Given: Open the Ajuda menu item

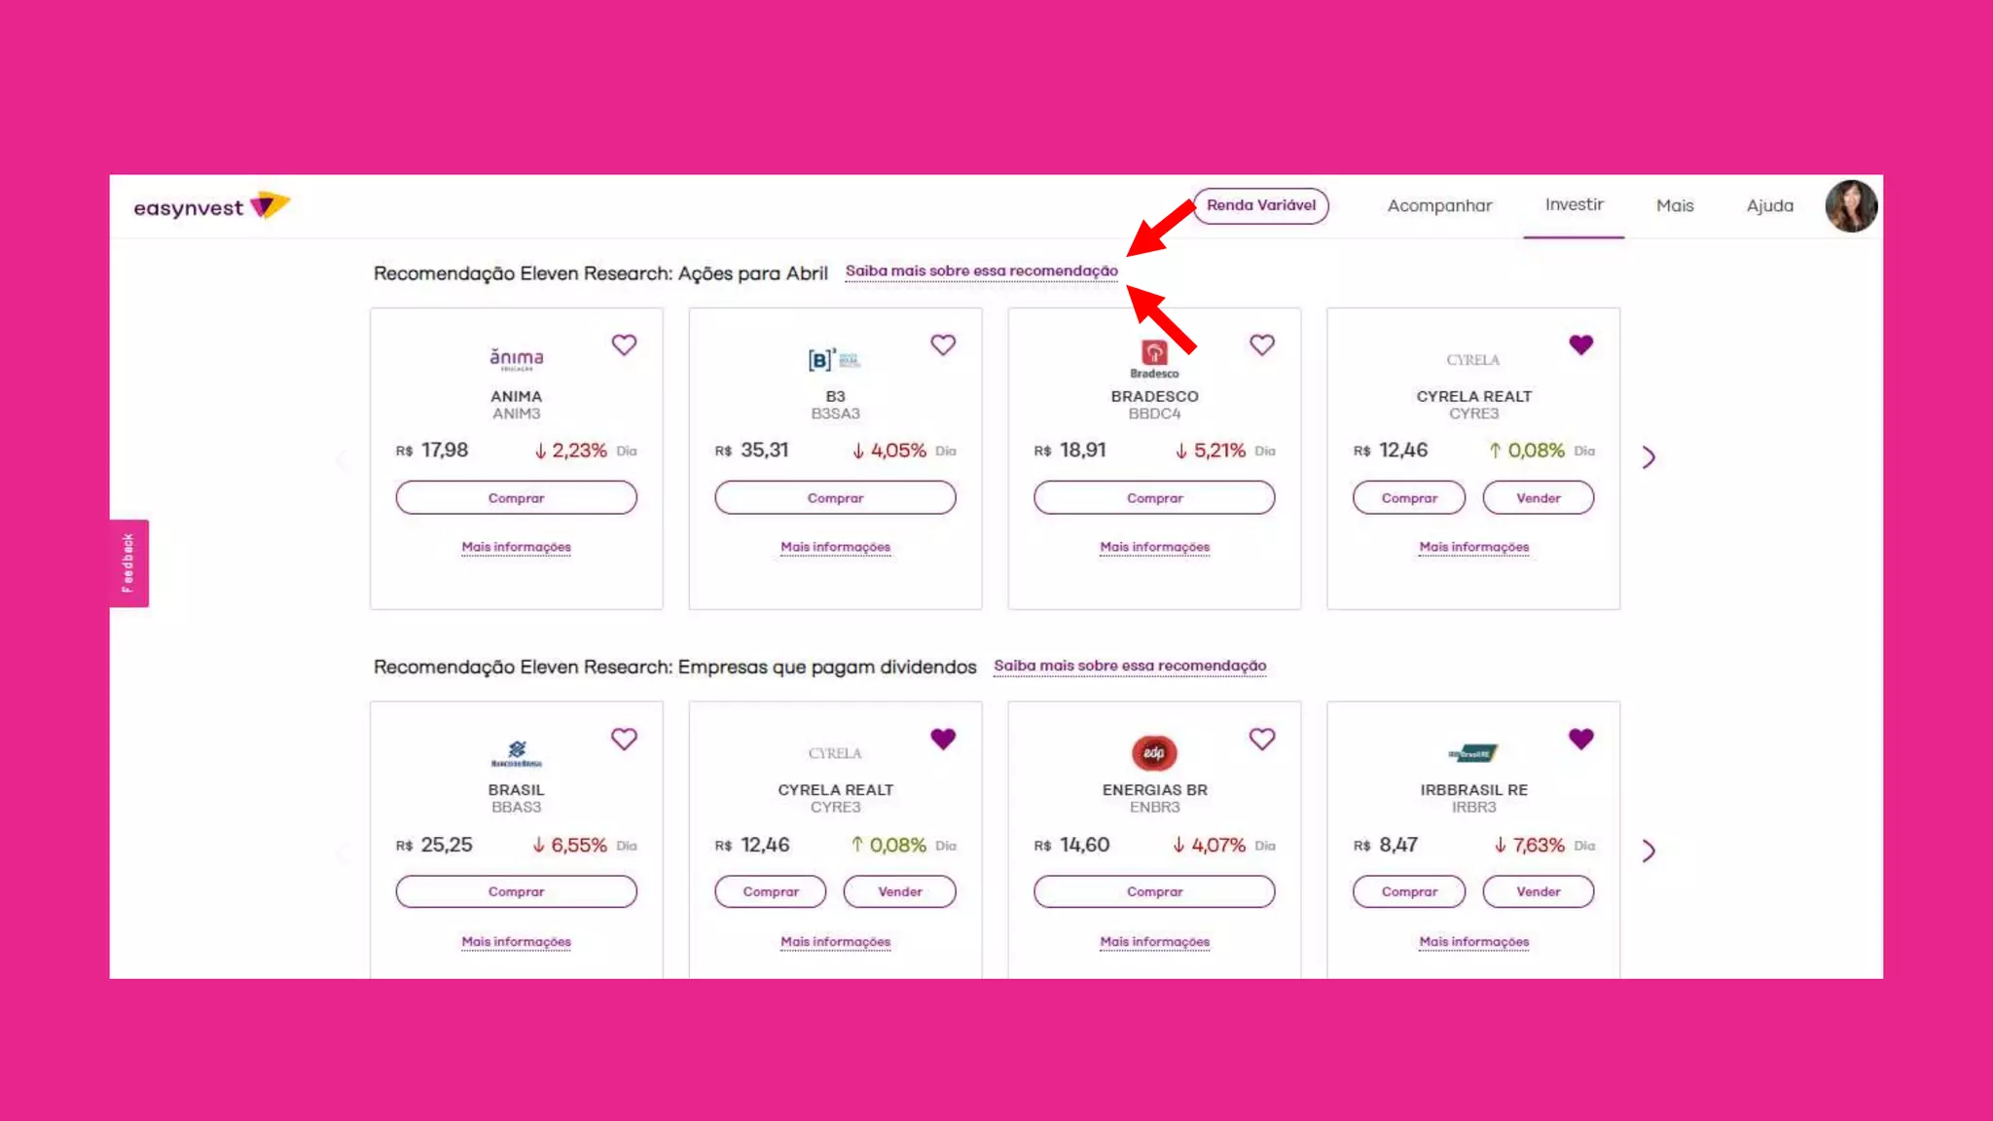Looking at the screenshot, I should 1768,205.
